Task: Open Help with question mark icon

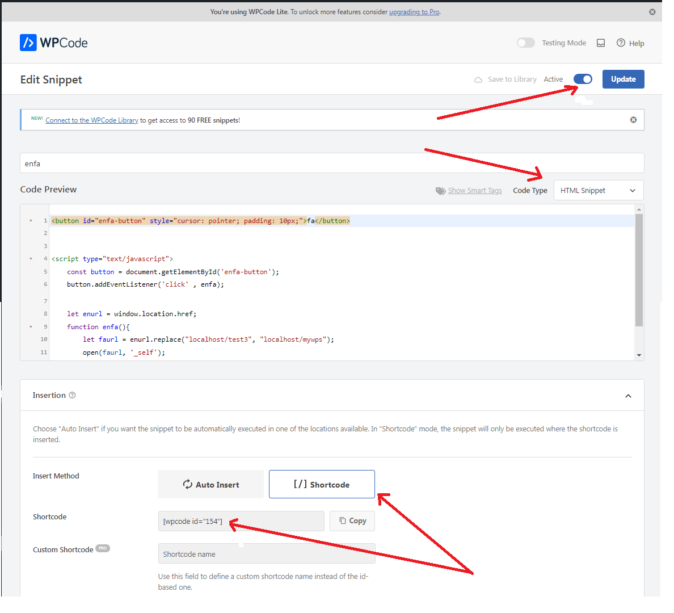Action: [631, 44]
